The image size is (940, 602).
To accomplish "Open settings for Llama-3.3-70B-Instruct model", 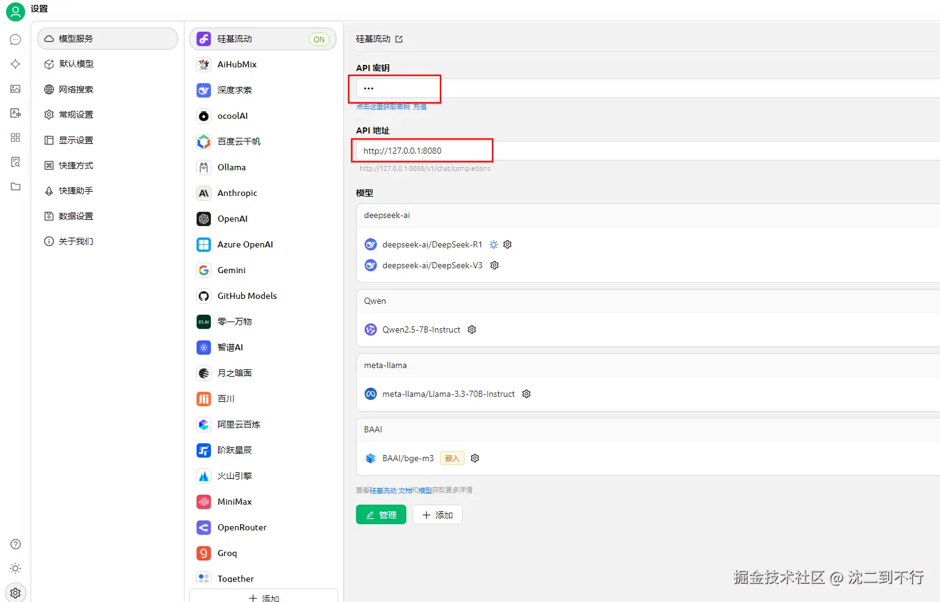I will point(526,394).
